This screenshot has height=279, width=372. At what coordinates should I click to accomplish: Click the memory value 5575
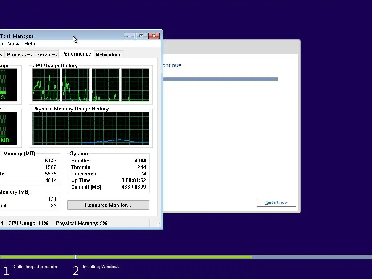pos(51,174)
